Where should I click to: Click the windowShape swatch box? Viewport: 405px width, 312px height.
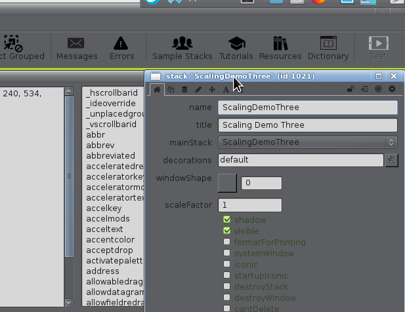pyautogui.click(x=227, y=183)
